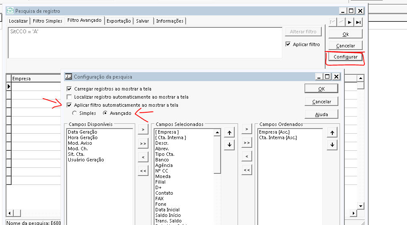The image size is (407, 225).
Task: Select the Simples radio option
Action: click(x=75, y=113)
